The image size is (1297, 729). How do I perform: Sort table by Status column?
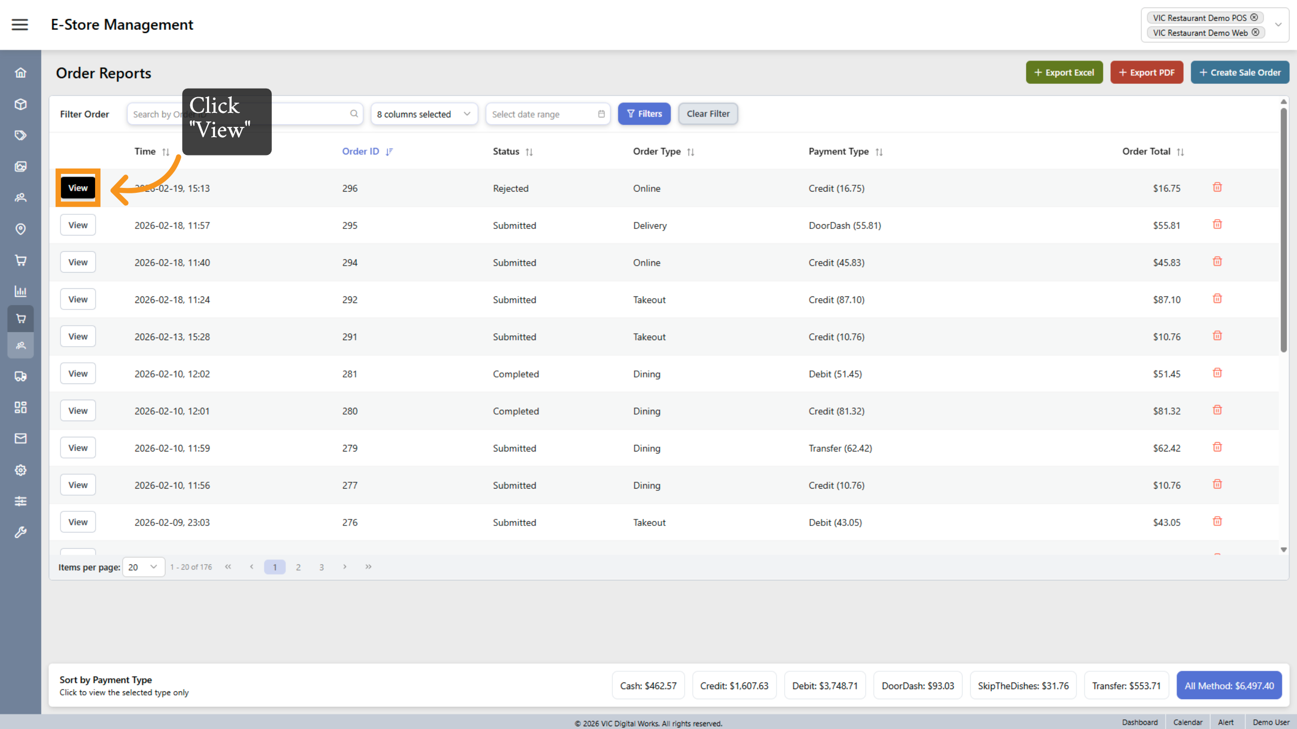tap(529, 152)
